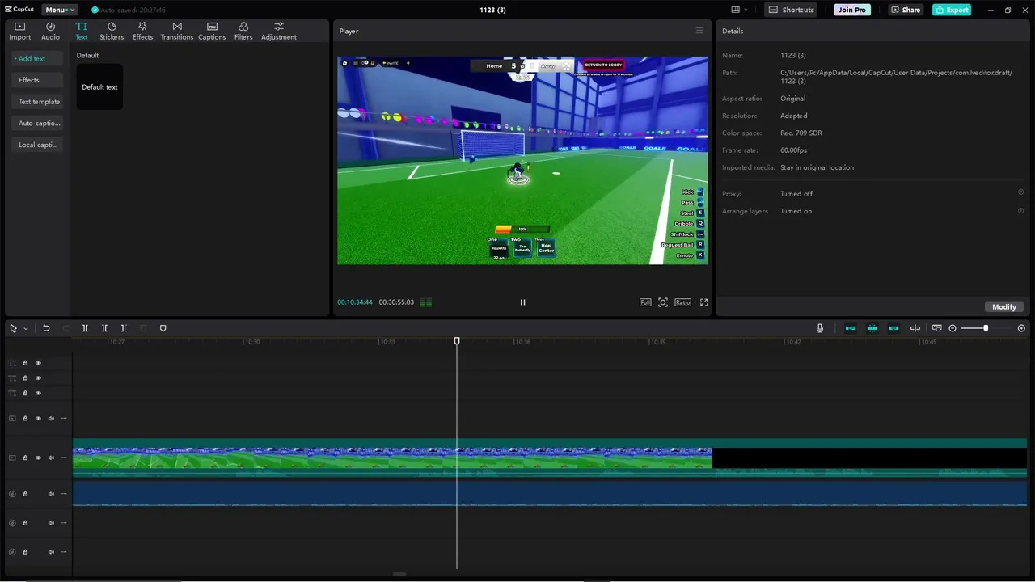The image size is (1035, 582).
Task: Toggle preview axis in timeline toolbar
Action: (915, 328)
